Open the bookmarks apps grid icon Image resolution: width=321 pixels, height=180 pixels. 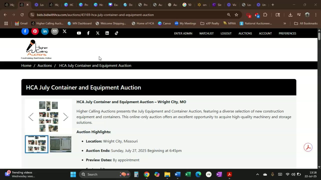coord(6,23)
